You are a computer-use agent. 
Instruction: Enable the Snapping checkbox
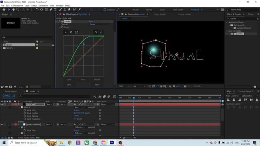click(x=105, y=10)
